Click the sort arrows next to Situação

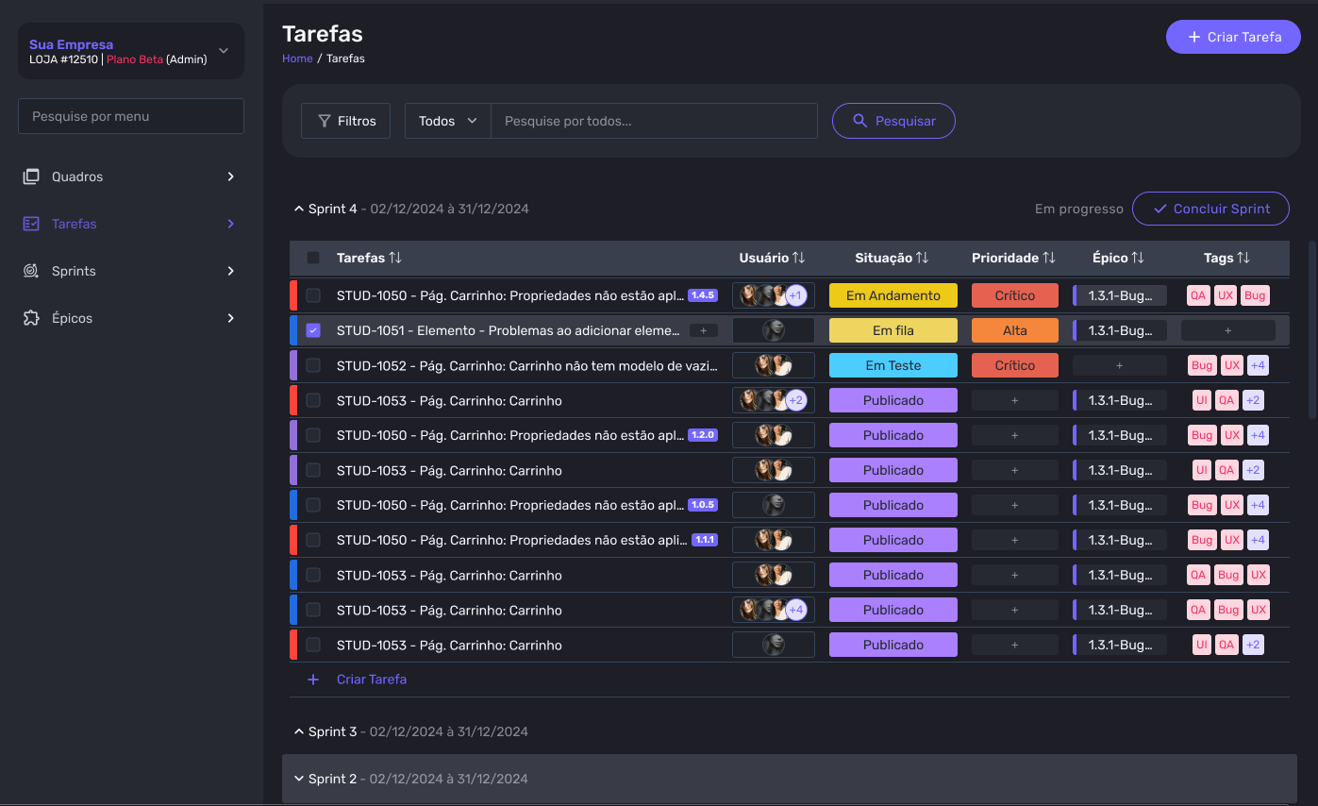click(922, 258)
